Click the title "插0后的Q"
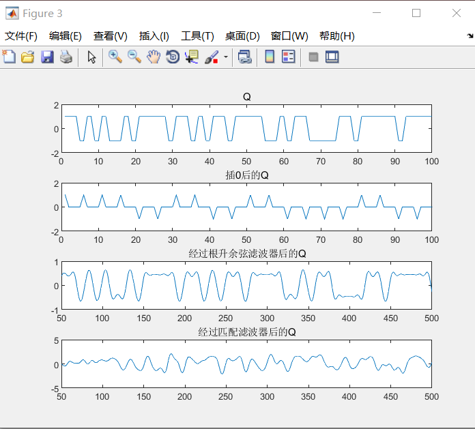Screen dimensions: 475x429 pos(247,175)
